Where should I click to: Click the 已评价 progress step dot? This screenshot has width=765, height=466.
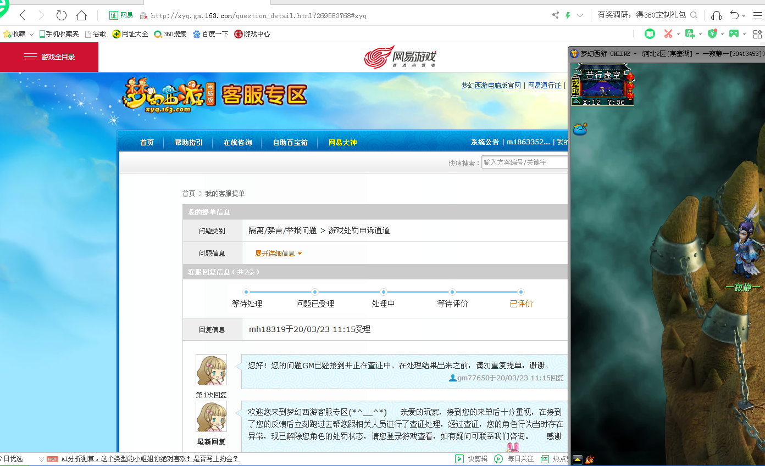tap(520, 292)
